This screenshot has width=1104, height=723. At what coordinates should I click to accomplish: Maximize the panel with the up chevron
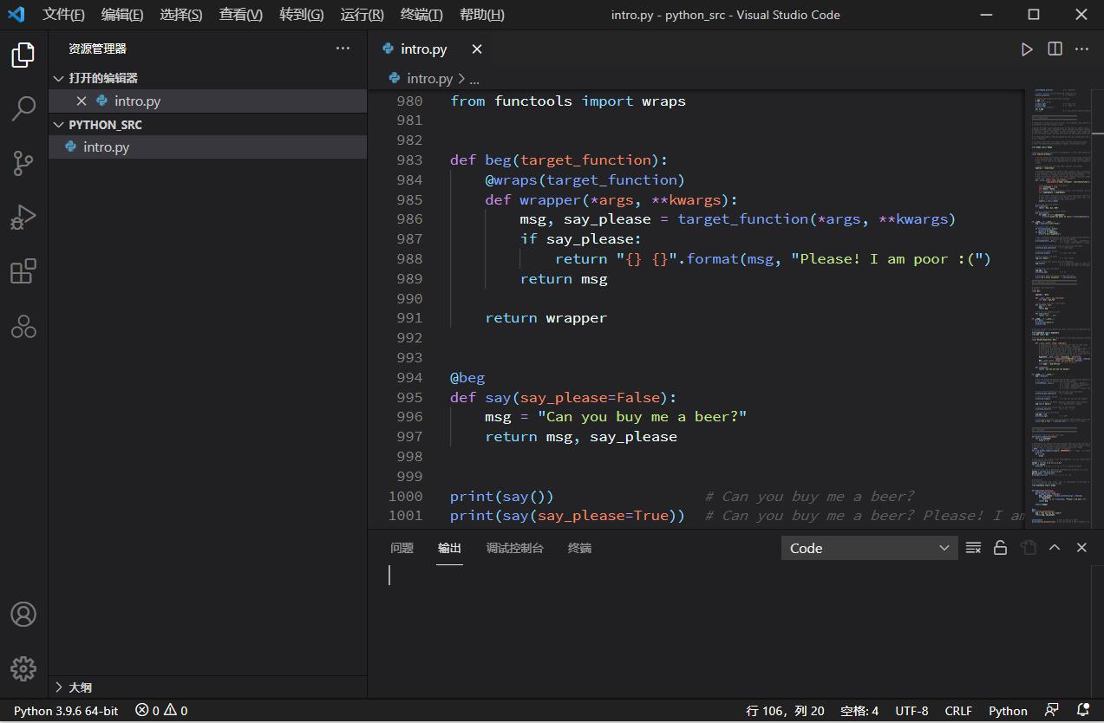point(1055,548)
